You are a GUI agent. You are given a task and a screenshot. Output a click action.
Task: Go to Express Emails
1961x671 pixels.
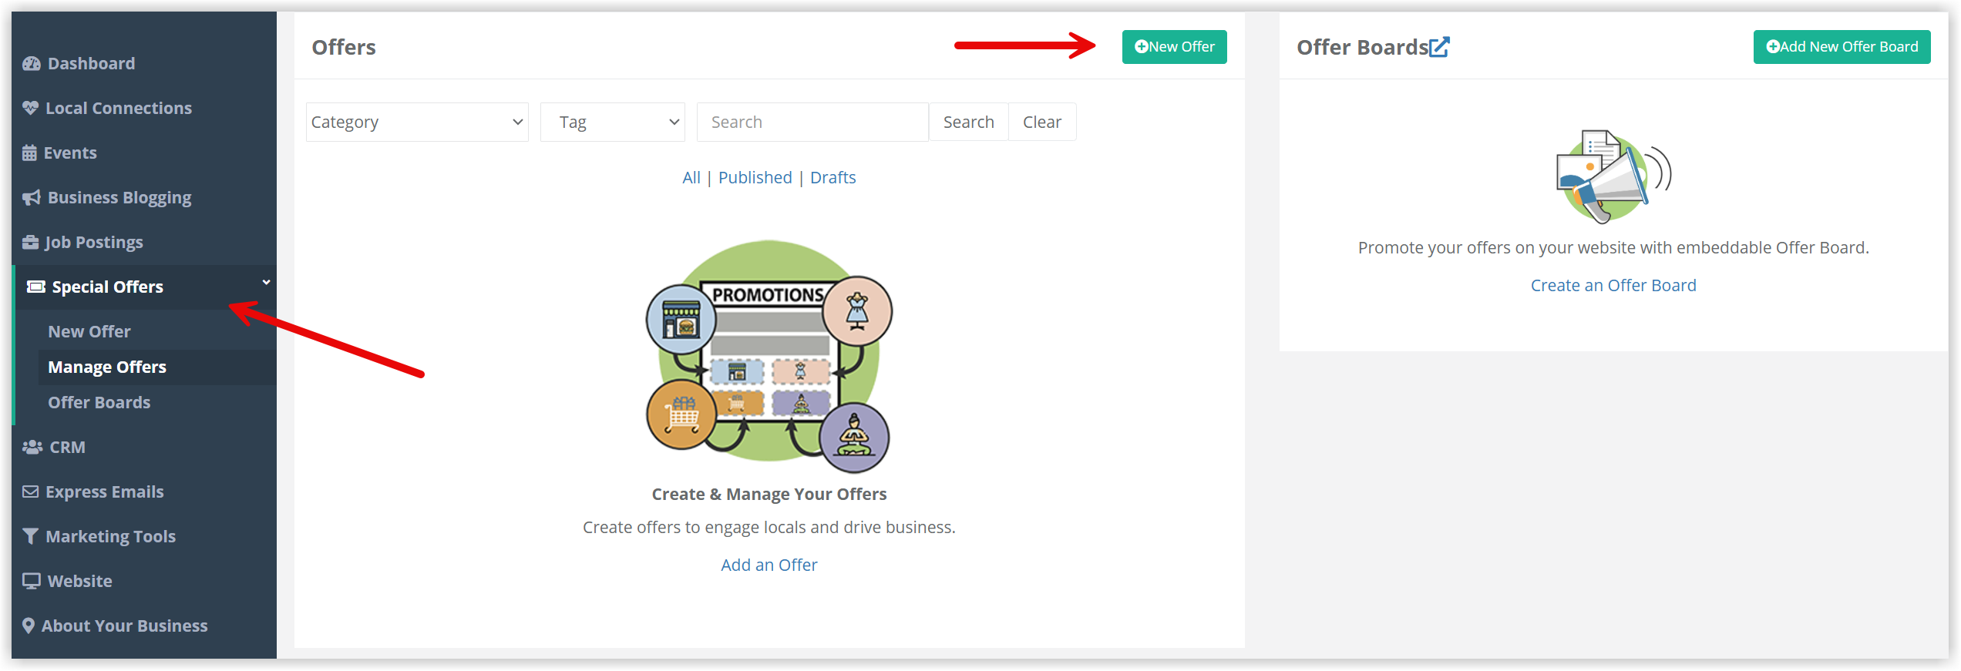click(105, 492)
